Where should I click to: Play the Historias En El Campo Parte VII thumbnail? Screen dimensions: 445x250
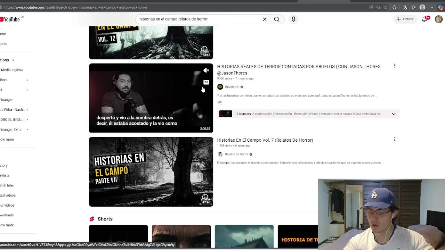point(151,172)
